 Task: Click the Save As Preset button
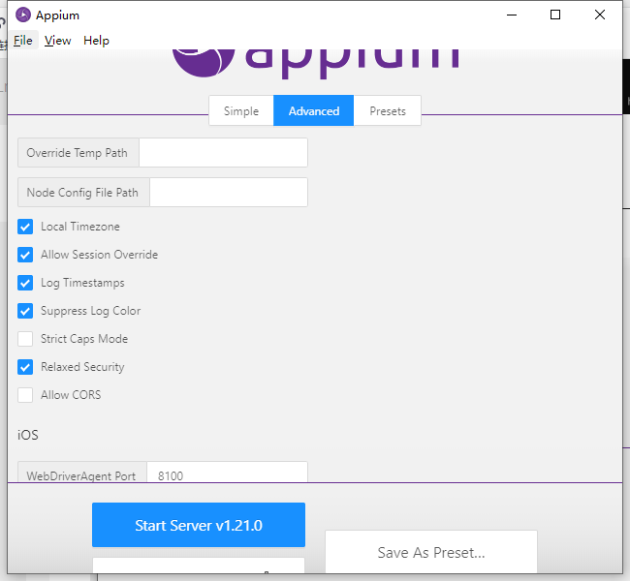431,552
